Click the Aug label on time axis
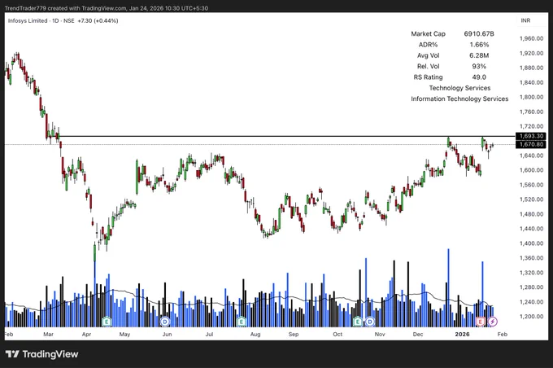 [x=255, y=334]
